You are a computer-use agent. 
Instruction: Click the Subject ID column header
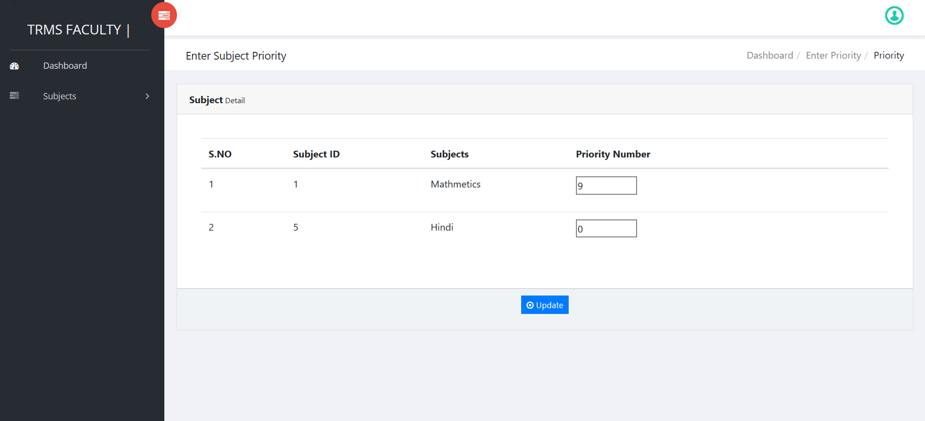point(316,154)
